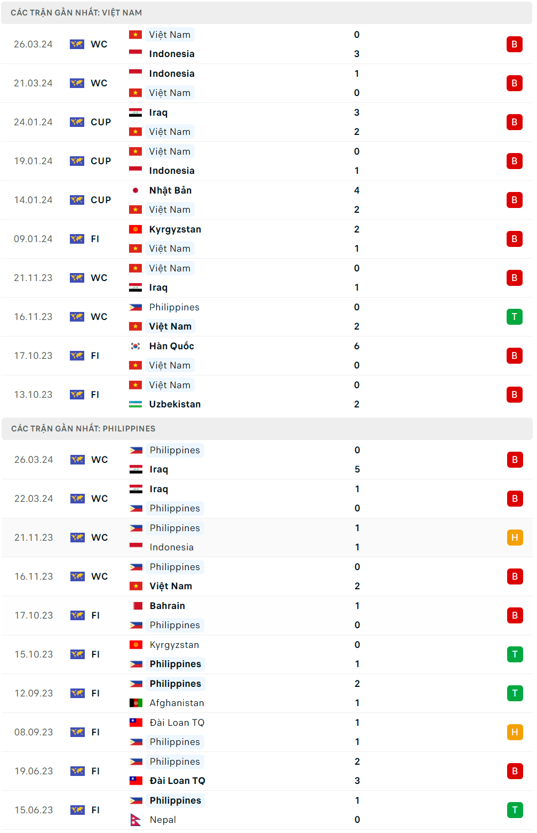Click the yellow H badge for 08.09.23 match
The image size is (537, 833).
[515, 732]
